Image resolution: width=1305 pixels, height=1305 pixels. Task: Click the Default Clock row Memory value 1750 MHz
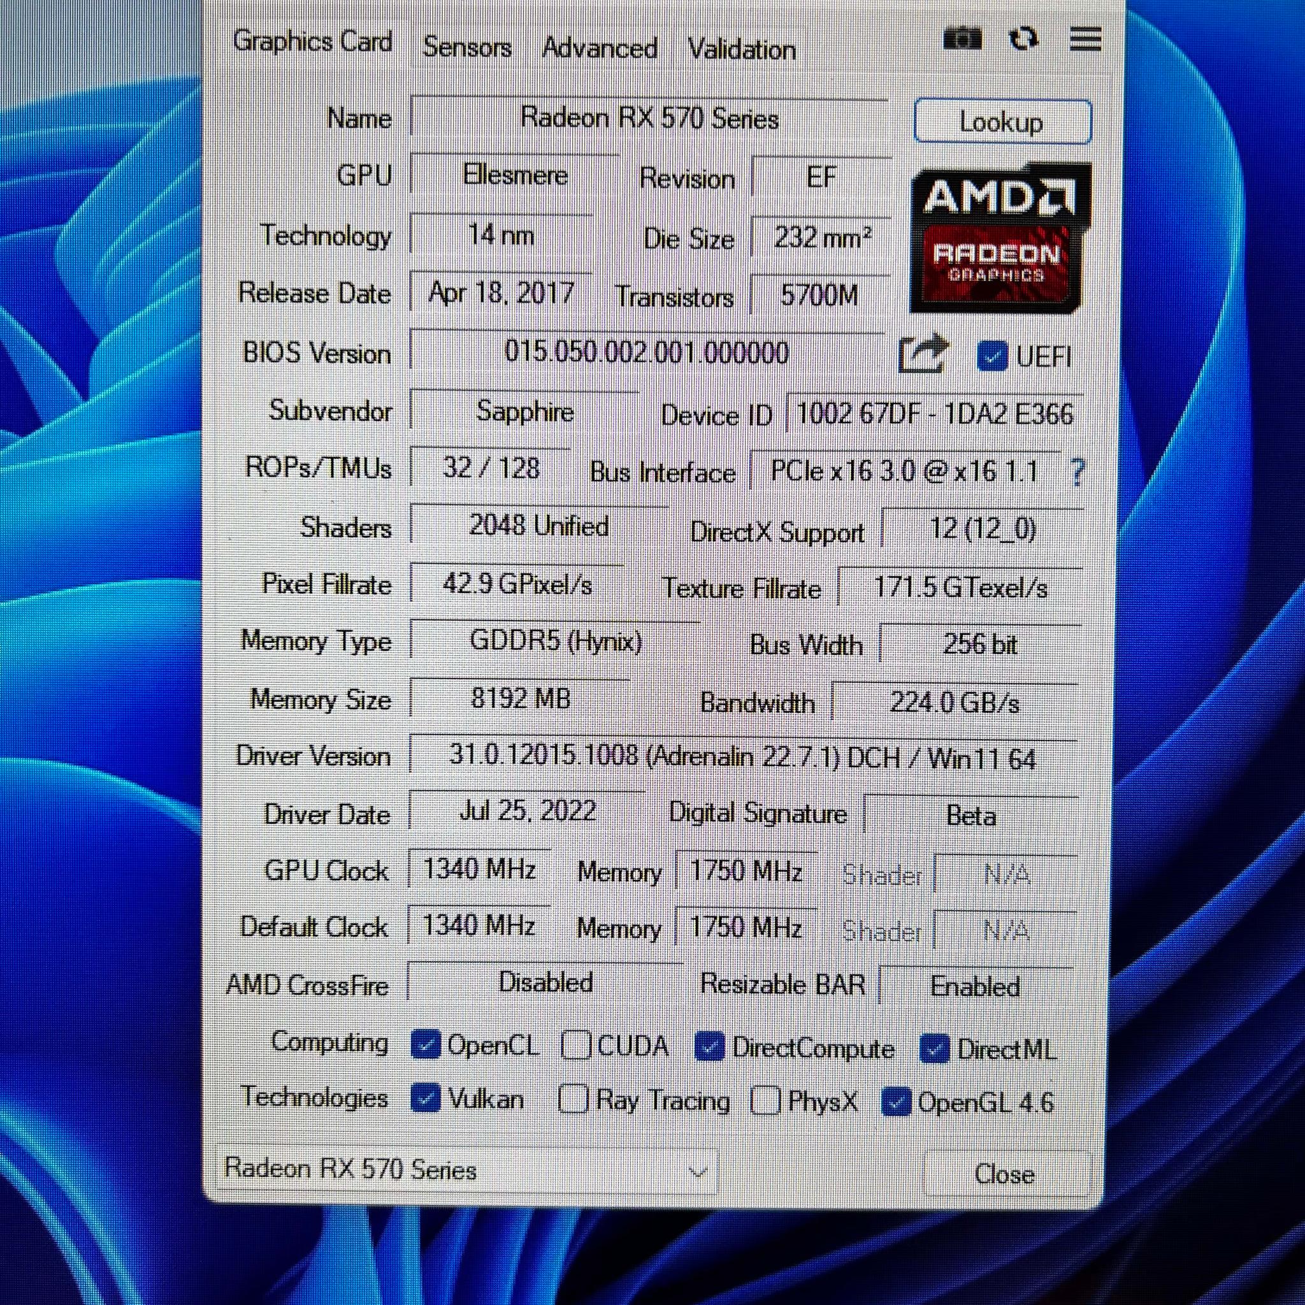[x=746, y=926]
